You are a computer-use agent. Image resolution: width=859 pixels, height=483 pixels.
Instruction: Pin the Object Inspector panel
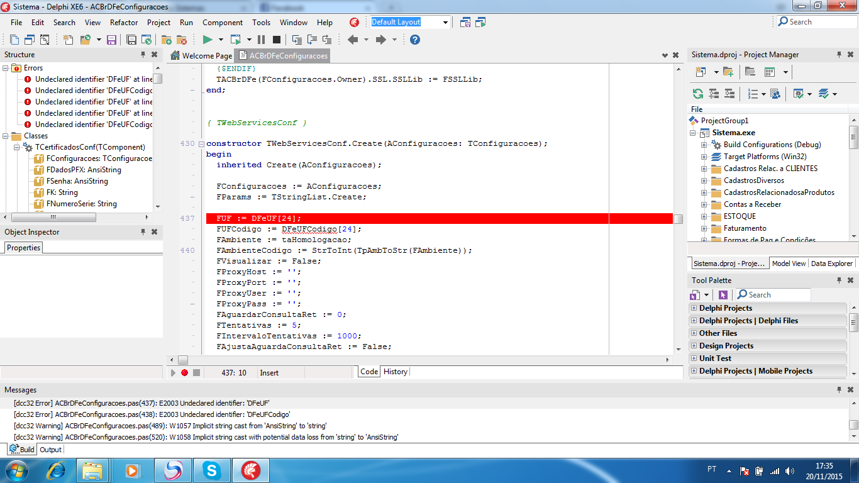click(x=143, y=232)
